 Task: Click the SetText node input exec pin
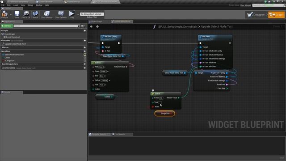coord(103,43)
